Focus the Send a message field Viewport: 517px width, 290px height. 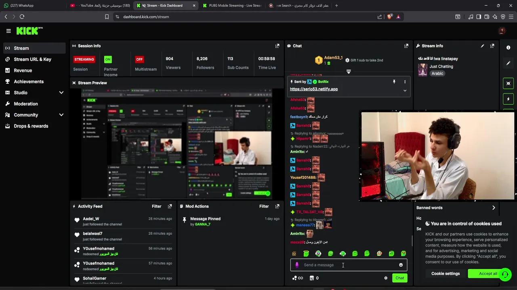click(349, 265)
